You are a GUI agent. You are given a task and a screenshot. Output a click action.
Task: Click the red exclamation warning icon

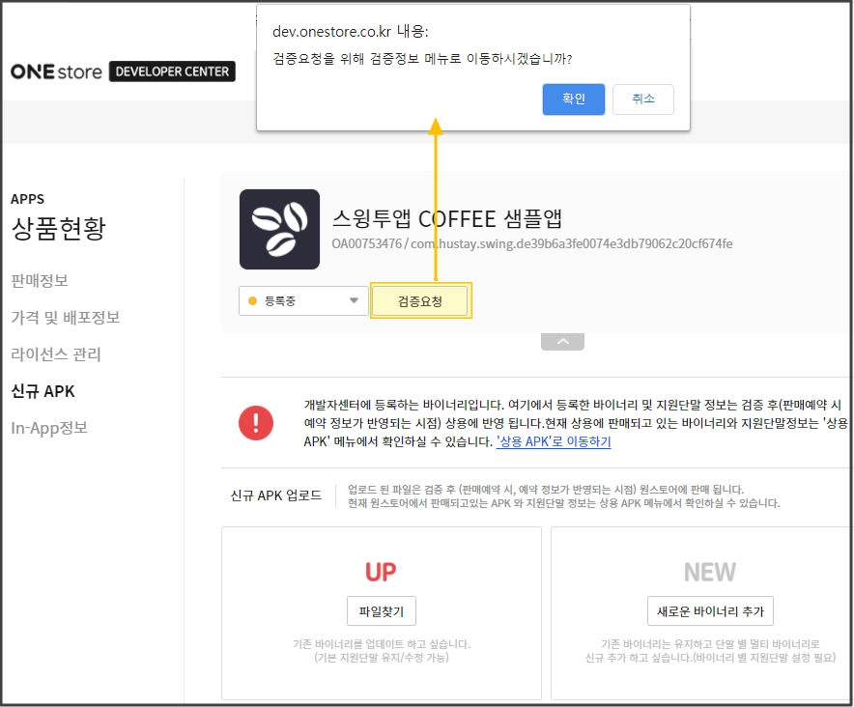point(256,423)
